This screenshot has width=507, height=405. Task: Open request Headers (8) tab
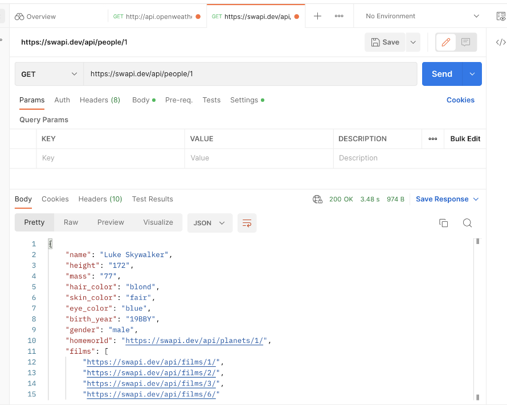100,100
